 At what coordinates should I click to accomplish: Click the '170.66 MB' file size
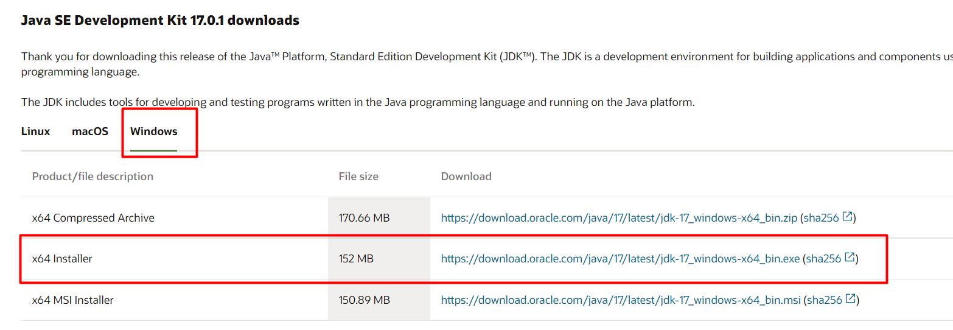pos(364,218)
